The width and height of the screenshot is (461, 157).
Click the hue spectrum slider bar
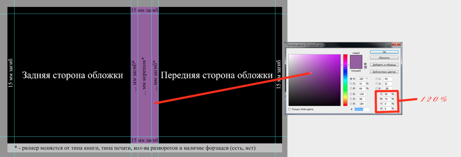click(x=345, y=80)
